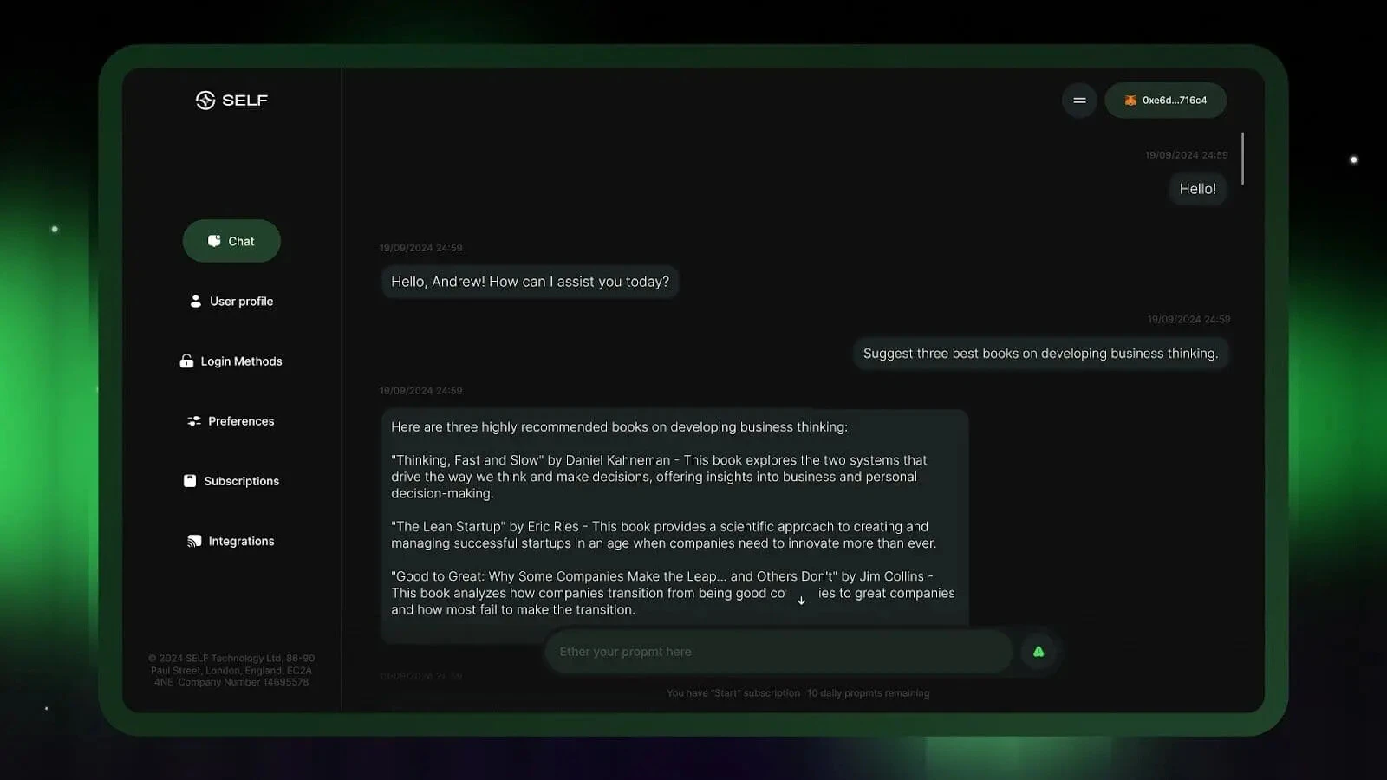Open wallet address 0xe6d...716c4 button

click(x=1165, y=101)
